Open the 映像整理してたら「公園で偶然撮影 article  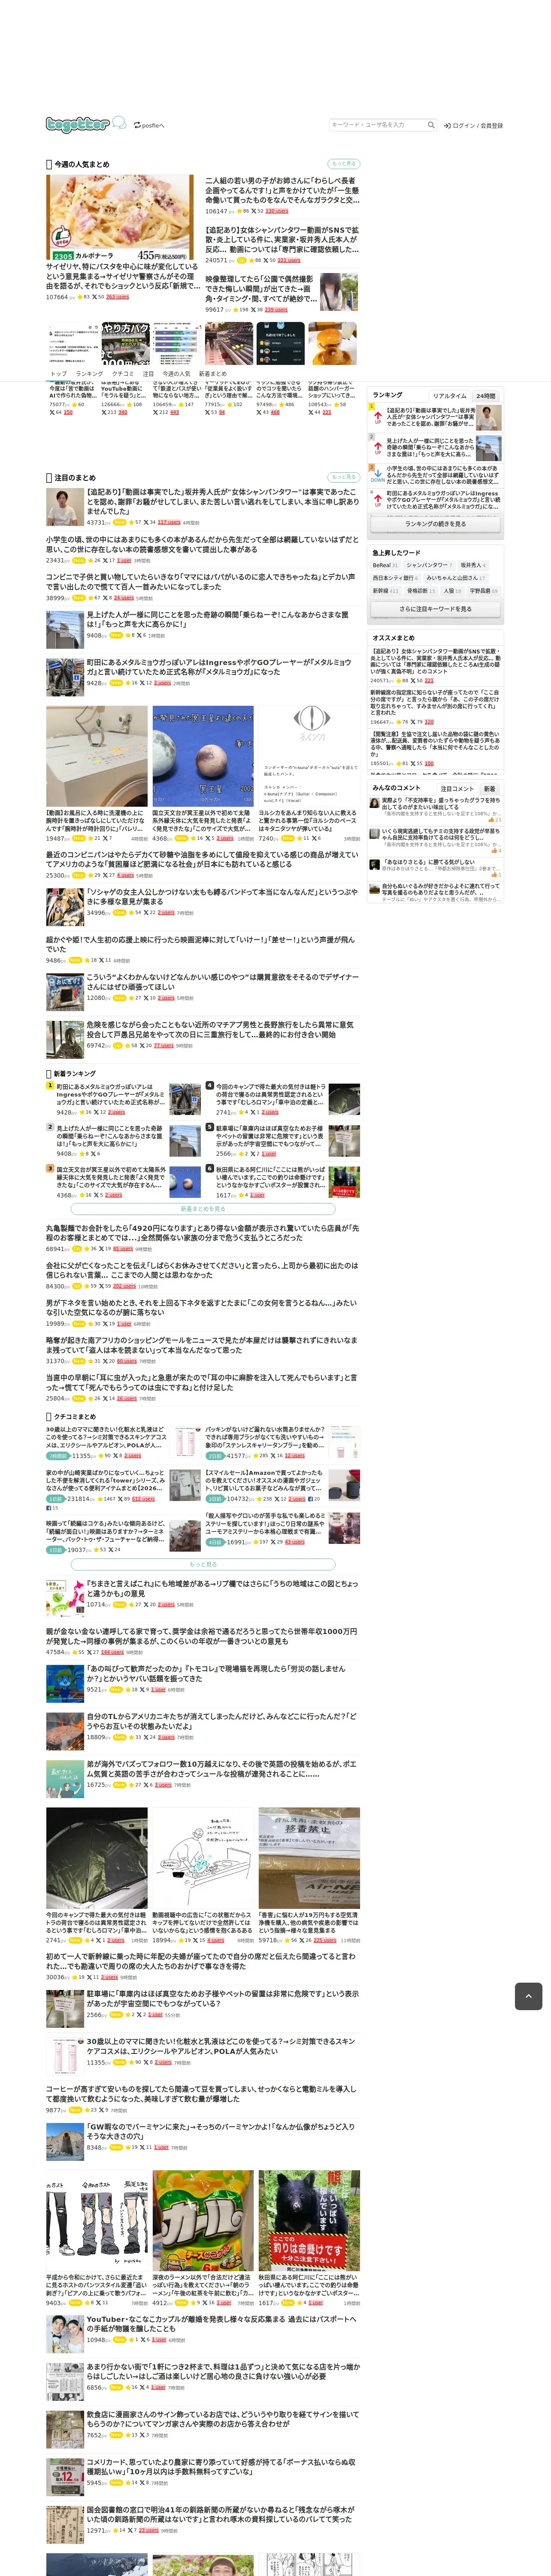[261, 289]
